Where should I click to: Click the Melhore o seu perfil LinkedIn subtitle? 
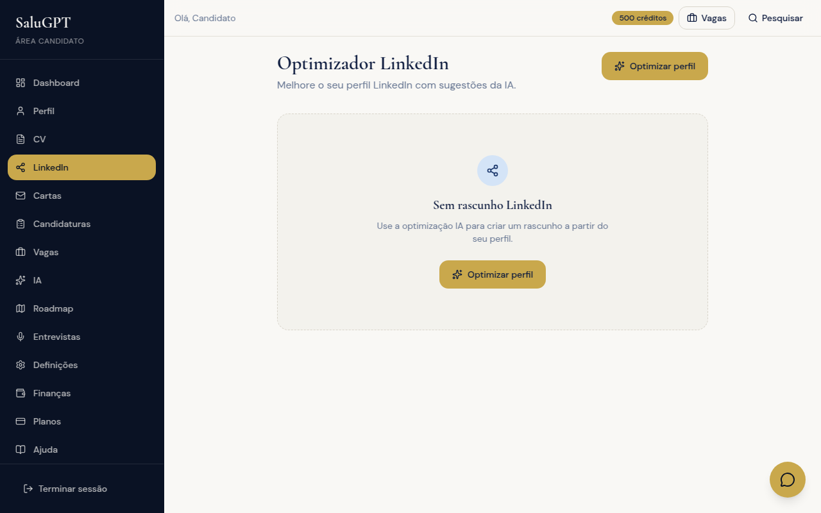tap(396, 85)
